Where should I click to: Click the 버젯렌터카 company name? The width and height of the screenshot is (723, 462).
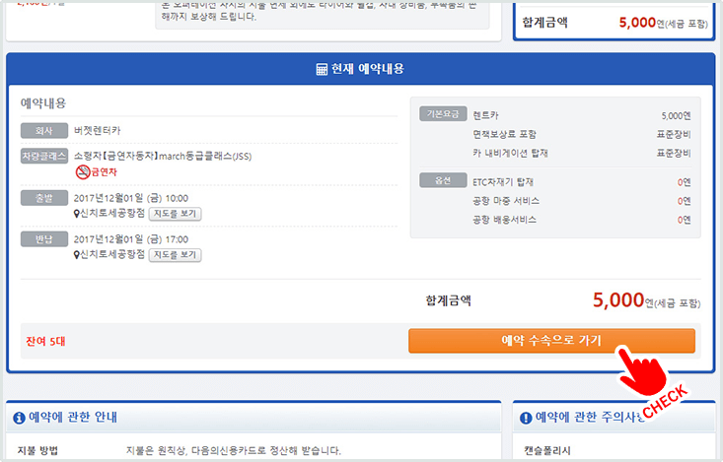tap(98, 130)
